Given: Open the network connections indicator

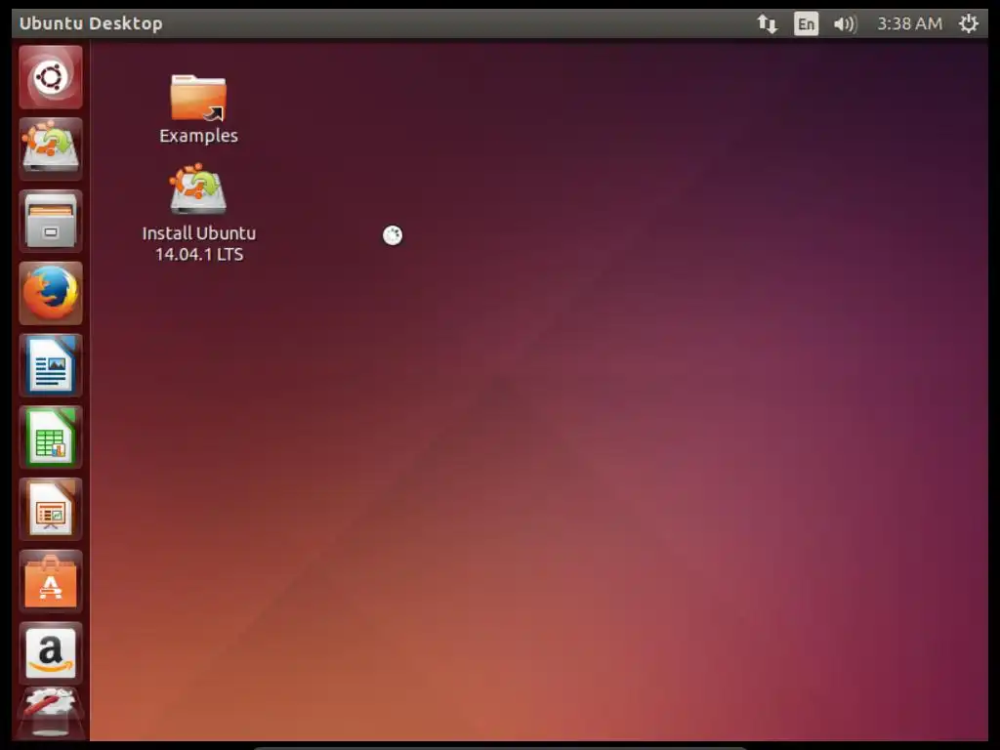Looking at the screenshot, I should [767, 24].
